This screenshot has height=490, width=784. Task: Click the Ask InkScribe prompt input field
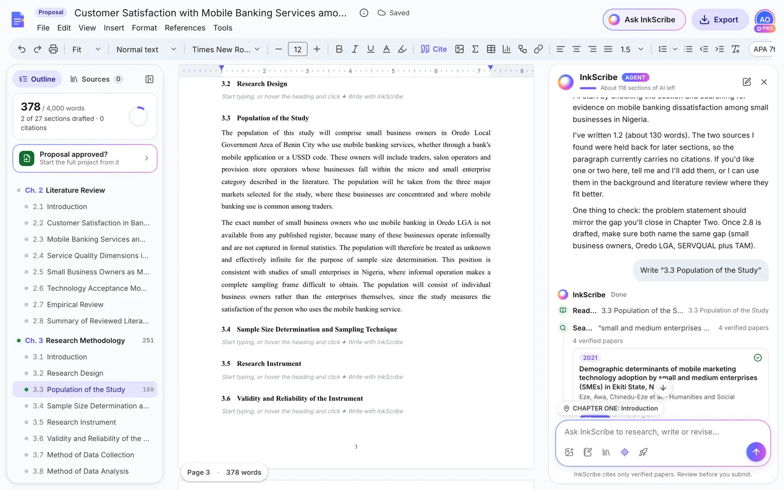pyautogui.click(x=662, y=432)
